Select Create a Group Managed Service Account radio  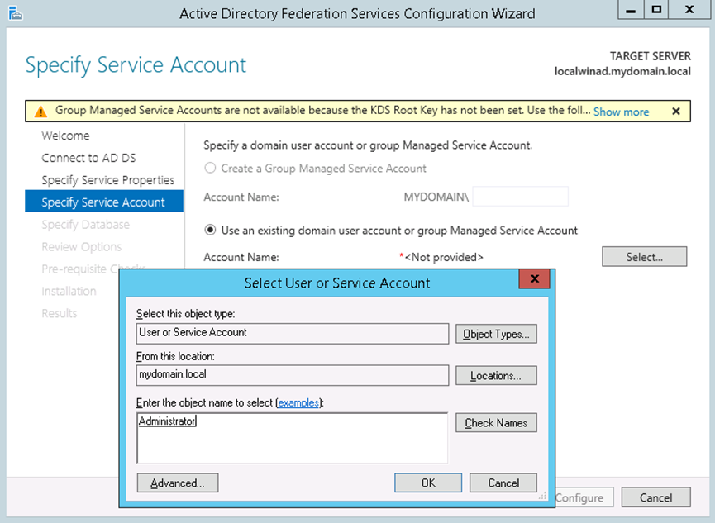[210, 168]
